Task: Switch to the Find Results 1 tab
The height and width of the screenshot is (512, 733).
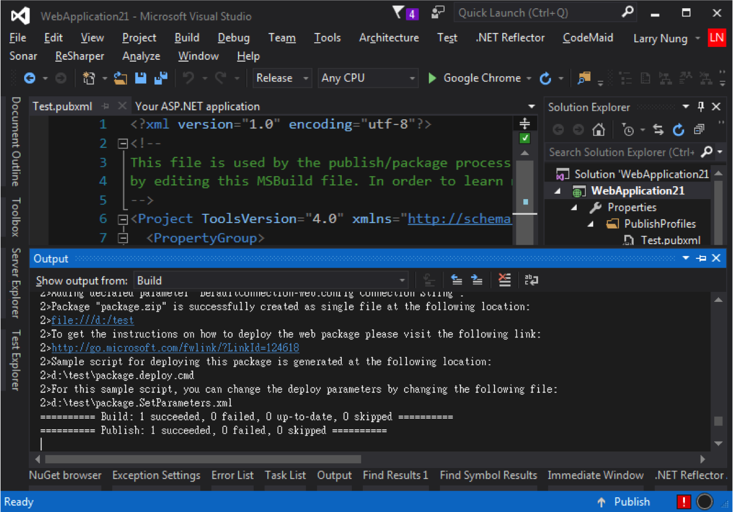Action: click(395, 475)
